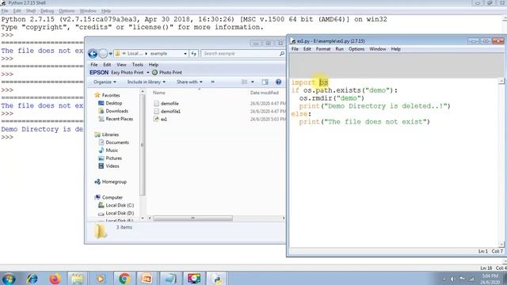This screenshot has width=507, height=285.
Task: Refresh the example folder view
Action: pos(193,54)
